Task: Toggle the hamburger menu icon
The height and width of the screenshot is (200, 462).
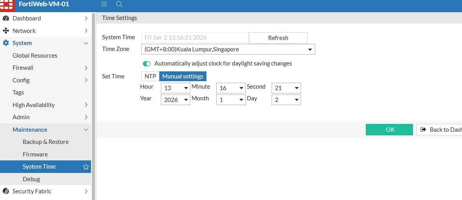Action: tap(104, 4)
